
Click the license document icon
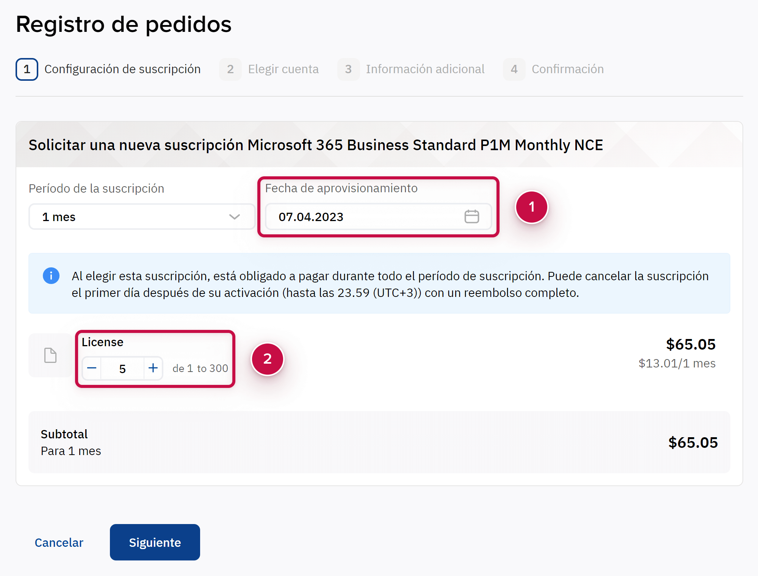pos(50,355)
